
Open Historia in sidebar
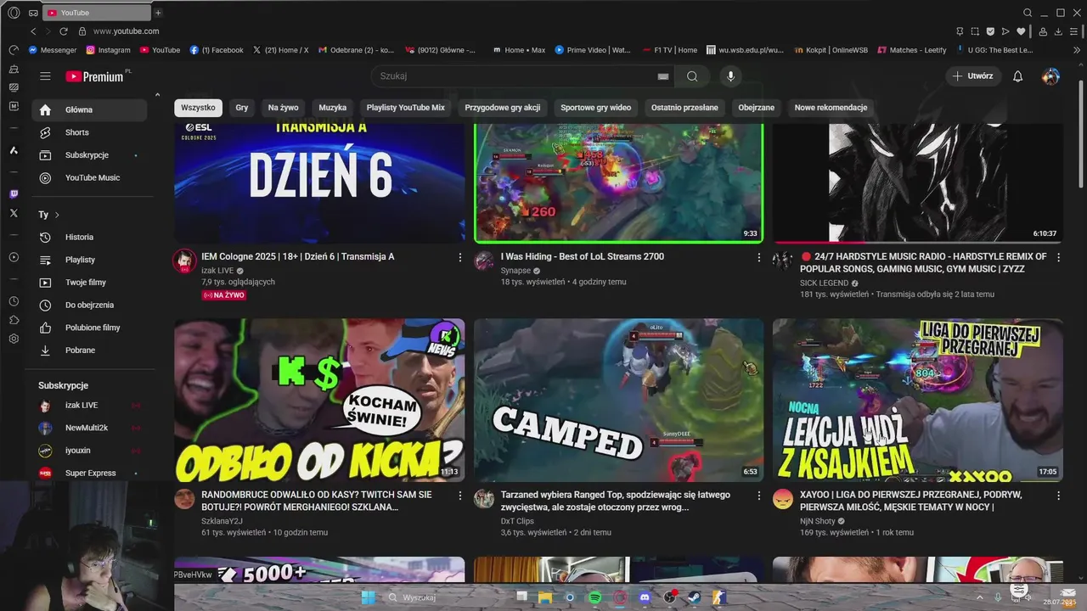(89, 237)
